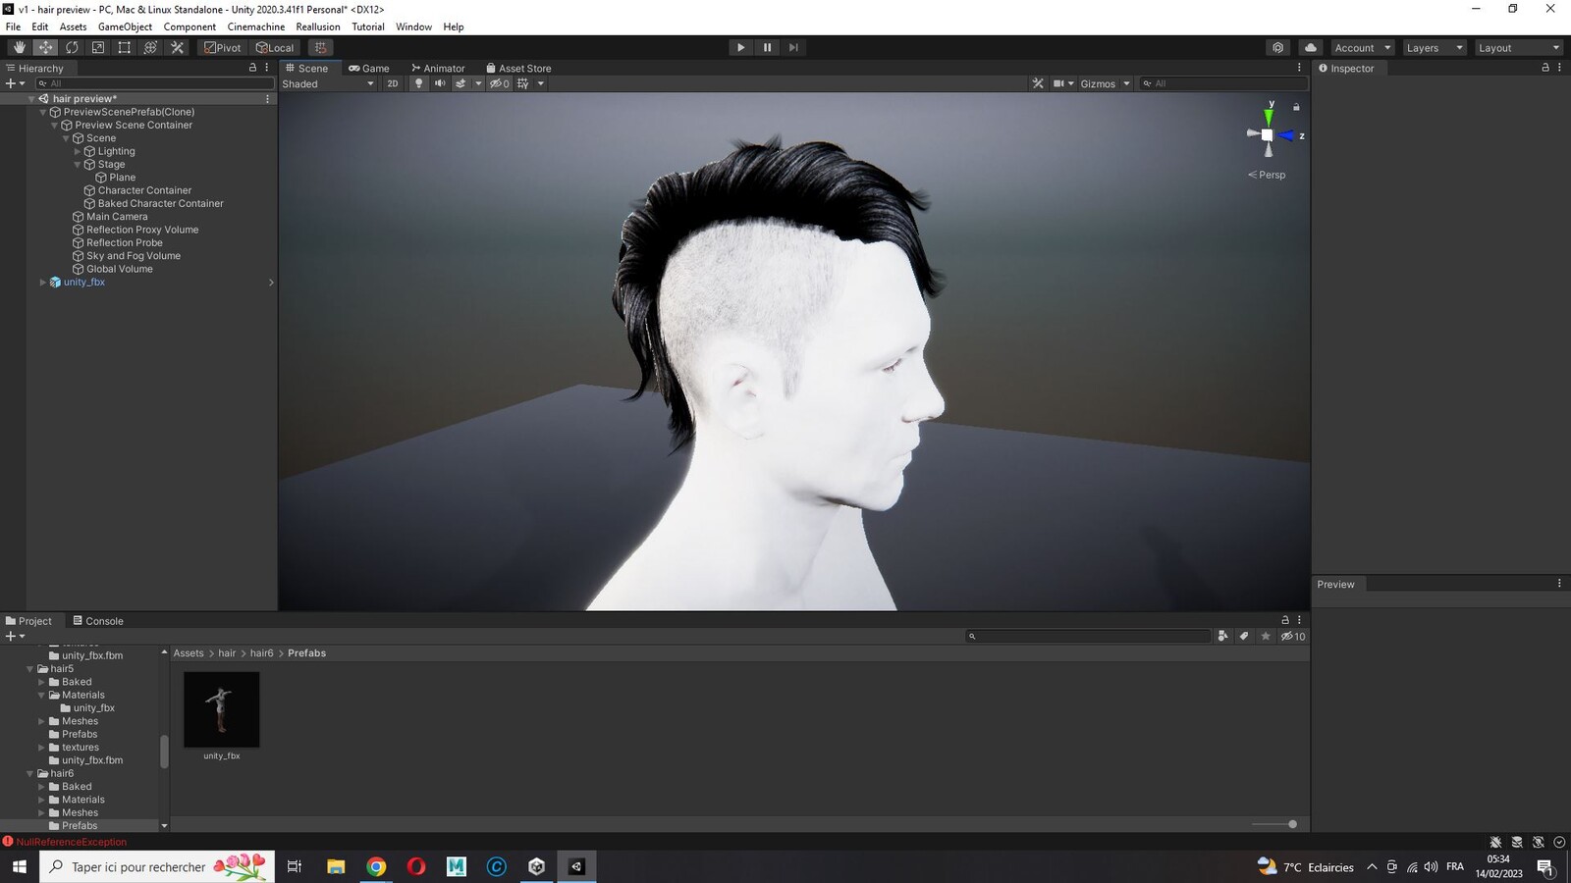Image resolution: width=1571 pixels, height=883 pixels.
Task: Toggle Local handle rotation
Action: [x=275, y=47]
